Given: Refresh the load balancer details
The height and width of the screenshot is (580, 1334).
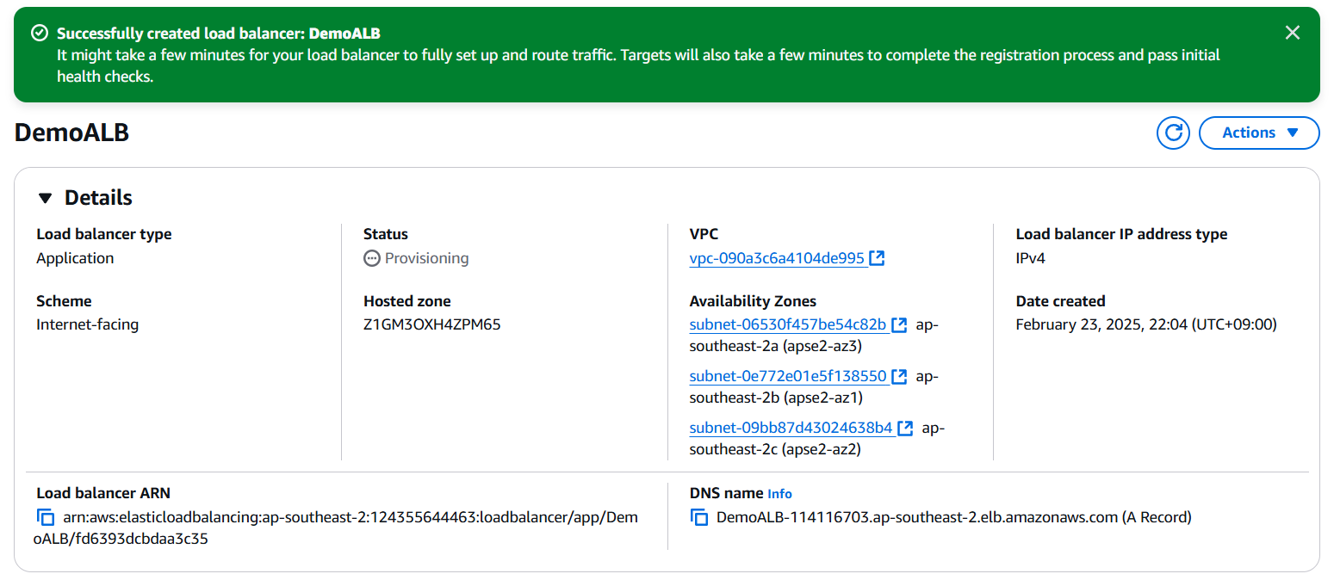Looking at the screenshot, I should click(1172, 133).
